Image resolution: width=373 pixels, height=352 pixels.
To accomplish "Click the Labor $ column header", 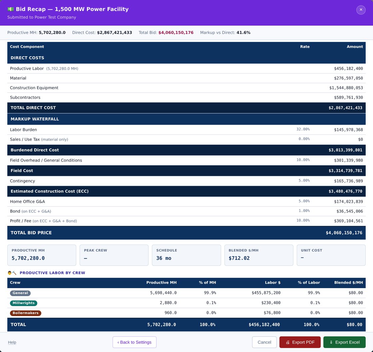I will pyautogui.click(x=273, y=282).
